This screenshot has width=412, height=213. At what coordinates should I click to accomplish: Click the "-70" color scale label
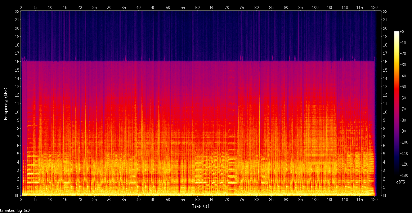tap(403, 109)
